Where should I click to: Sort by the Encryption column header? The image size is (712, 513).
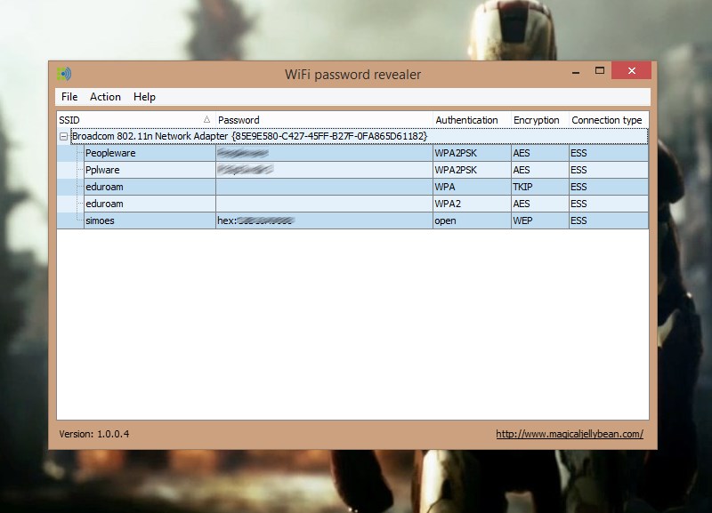(x=540, y=120)
